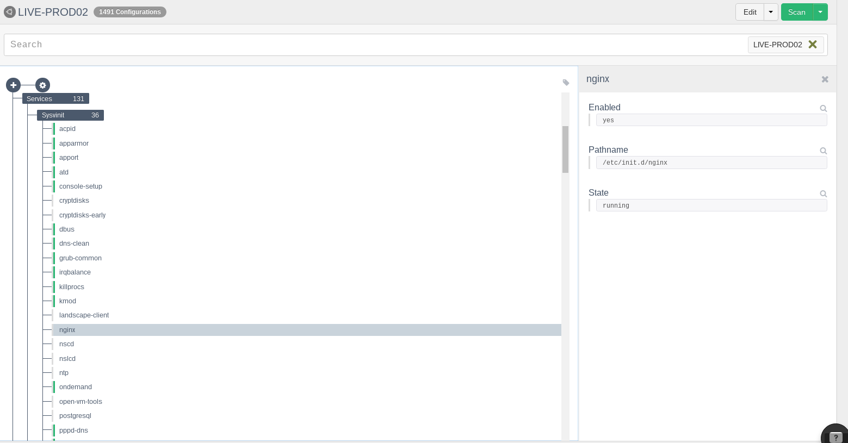Click the /etc/init.d/nginx pathname value
Viewport: 848px width, 443px height.
click(711, 163)
